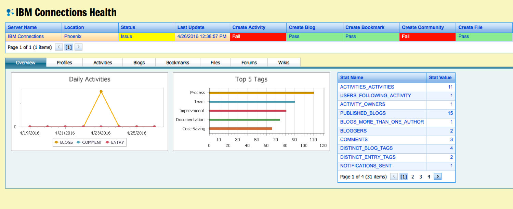This screenshot has height=209, width=513.
Task: Open the Overview tab
Action: point(26,62)
